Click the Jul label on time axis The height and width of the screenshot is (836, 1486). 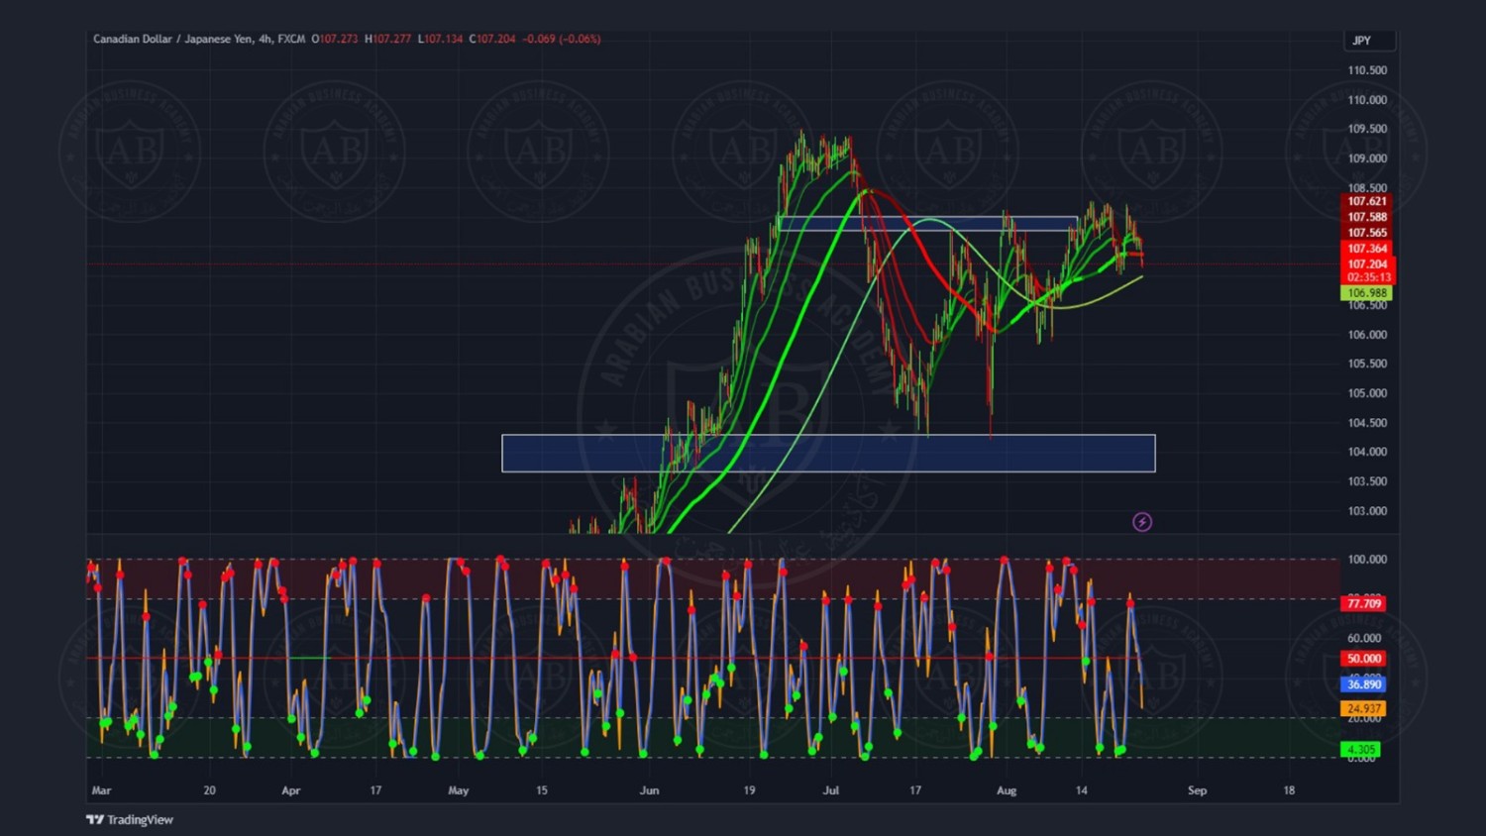[830, 790]
